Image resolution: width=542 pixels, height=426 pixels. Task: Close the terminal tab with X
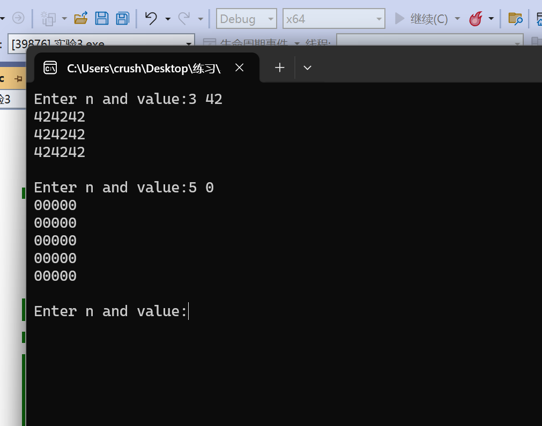[239, 68]
